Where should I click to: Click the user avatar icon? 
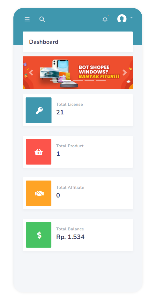pos(122,19)
